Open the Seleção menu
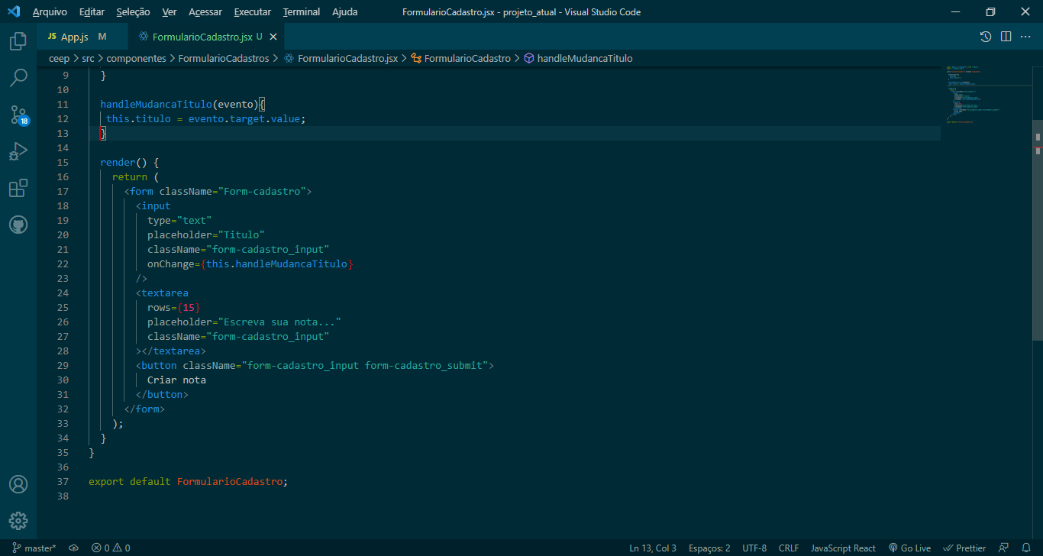This screenshot has width=1043, height=556. [134, 12]
